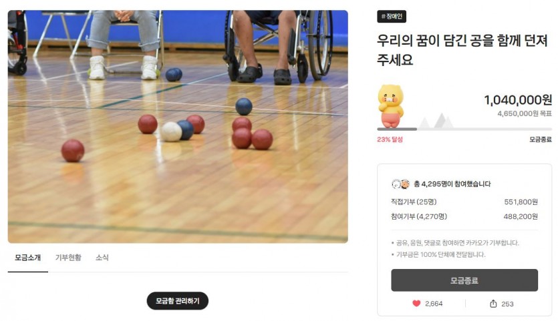
Task: Click the 2,664 likes count
Action: pyautogui.click(x=434, y=304)
